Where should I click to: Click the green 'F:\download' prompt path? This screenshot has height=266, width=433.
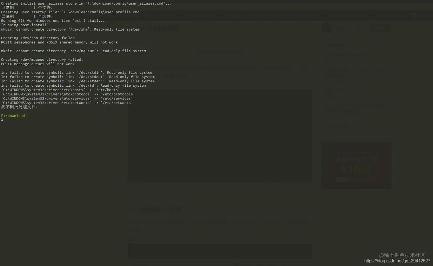[13, 116]
